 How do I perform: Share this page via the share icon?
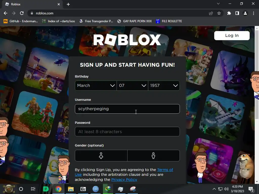[x=211, y=13]
